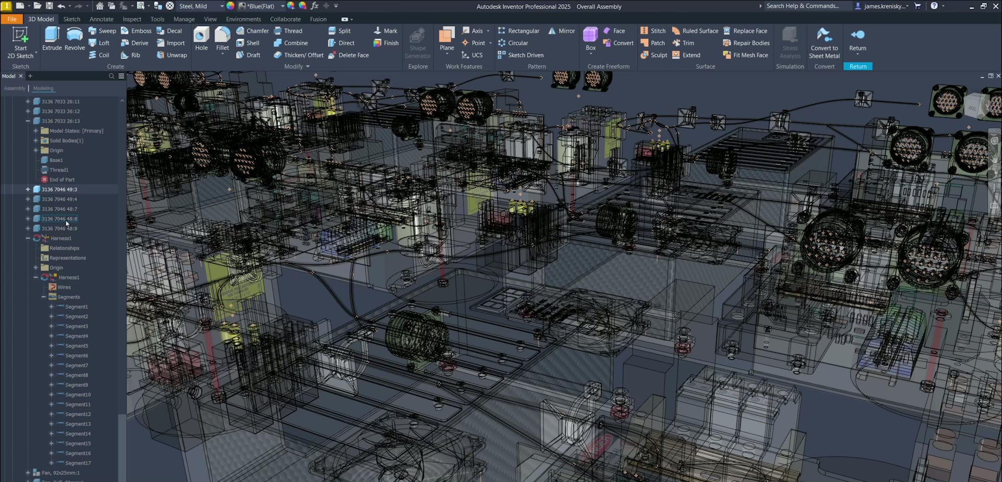Switch to the Annotate ribbon tab

click(x=101, y=19)
